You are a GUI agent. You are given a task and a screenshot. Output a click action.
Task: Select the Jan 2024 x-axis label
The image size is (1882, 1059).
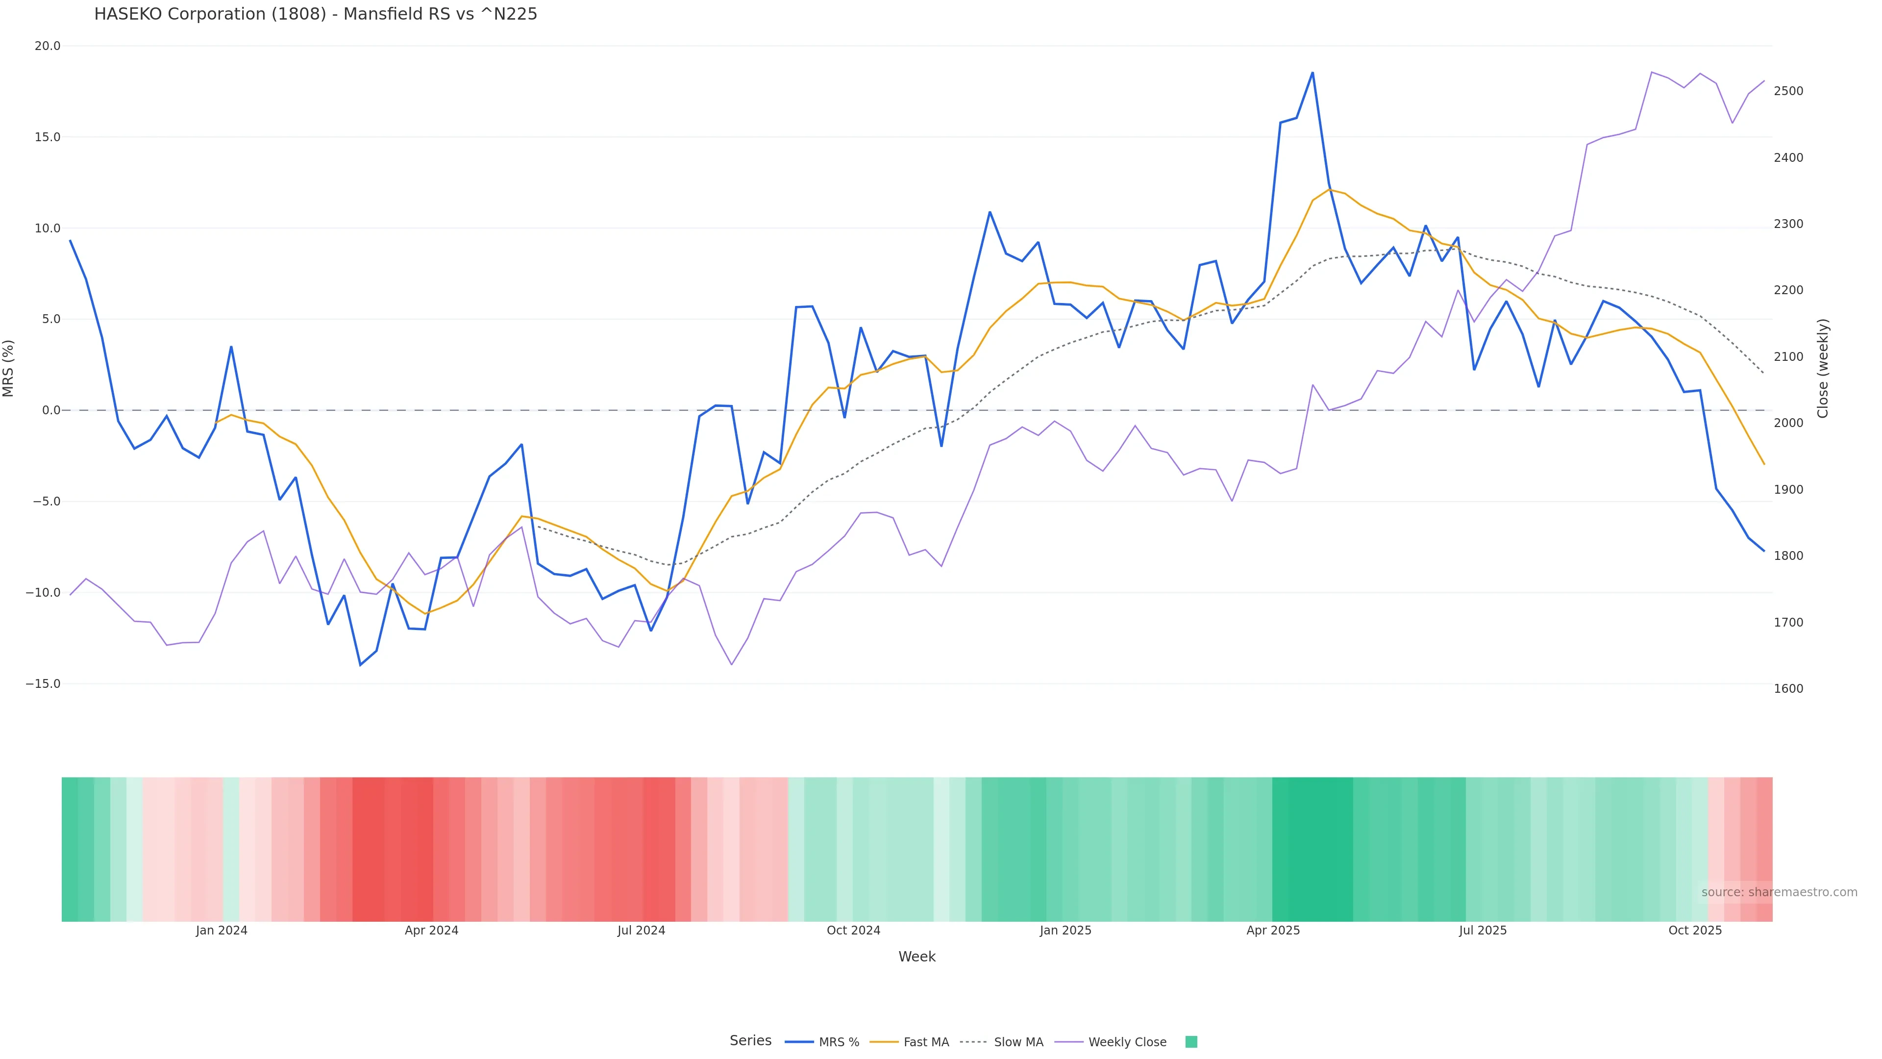[222, 931]
